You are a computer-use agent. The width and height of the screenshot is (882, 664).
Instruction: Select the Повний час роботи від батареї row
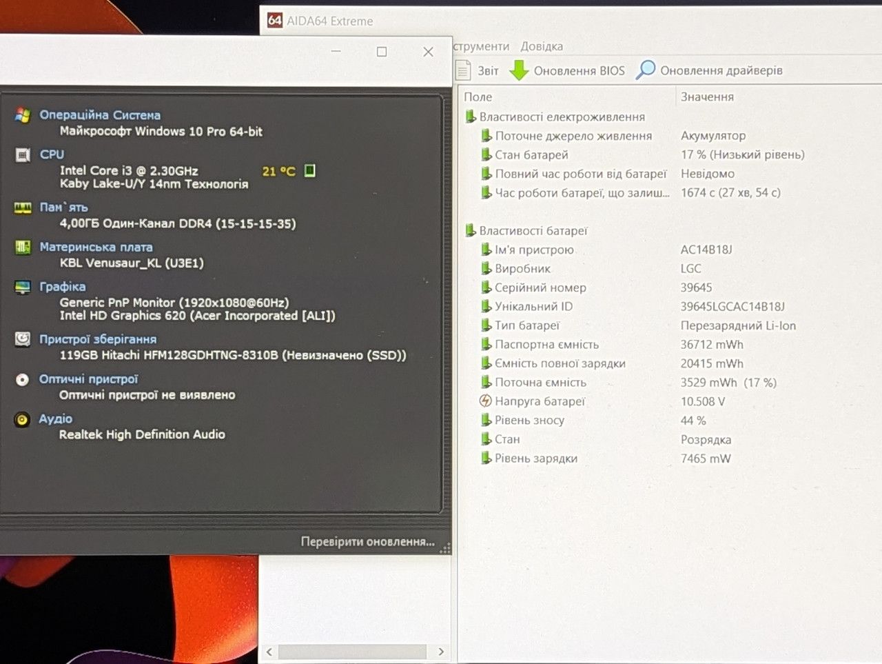tap(670, 174)
